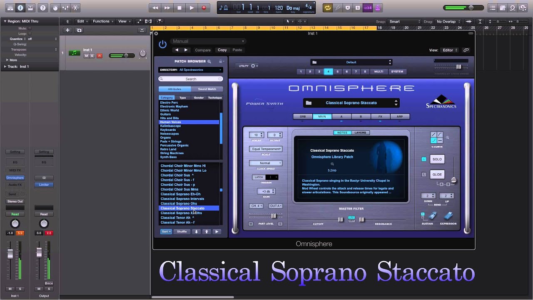Image resolution: width=533 pixels, height=300 pixels.
Task: Mute track Inst 1 with M button
Action: click(87, 56)
